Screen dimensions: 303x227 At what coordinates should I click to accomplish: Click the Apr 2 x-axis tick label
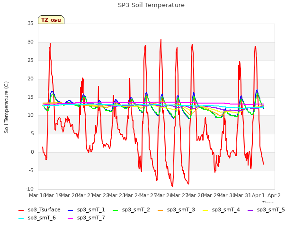click(274, 195)
